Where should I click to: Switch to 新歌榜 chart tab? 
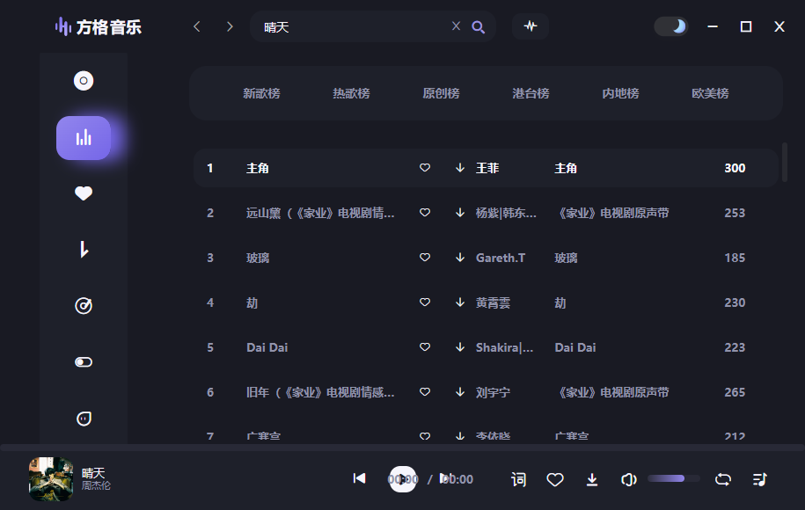pyautogui.click(x=261, y=93)
